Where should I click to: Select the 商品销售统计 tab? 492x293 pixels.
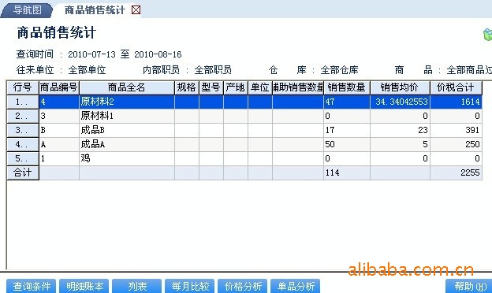[x=95, y=10]
